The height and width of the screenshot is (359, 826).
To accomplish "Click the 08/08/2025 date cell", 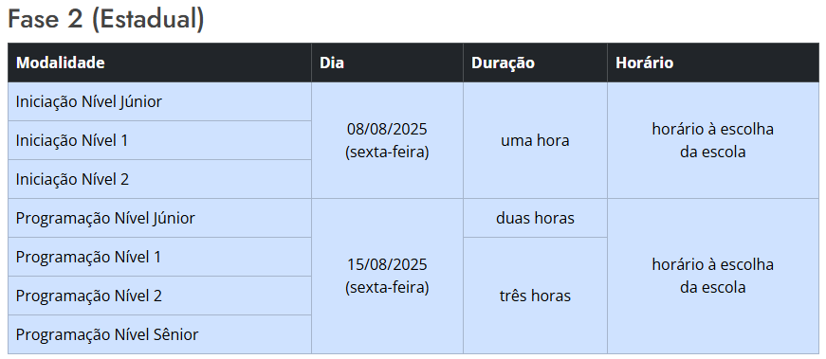I will pyautogui.click(x=387, y=140).
